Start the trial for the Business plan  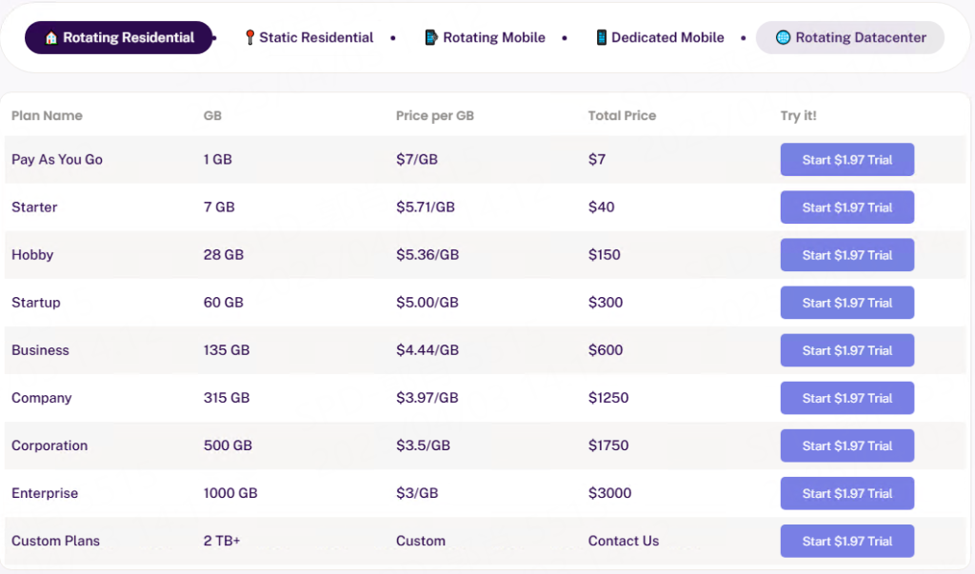click(x=846, y=350)
